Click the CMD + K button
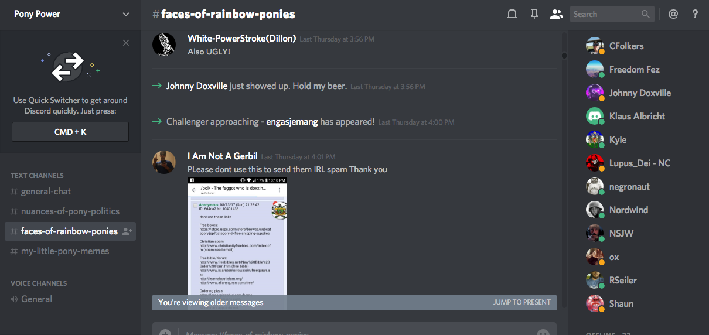The height and width of the screenshot is (335, 709). point(70,132)
